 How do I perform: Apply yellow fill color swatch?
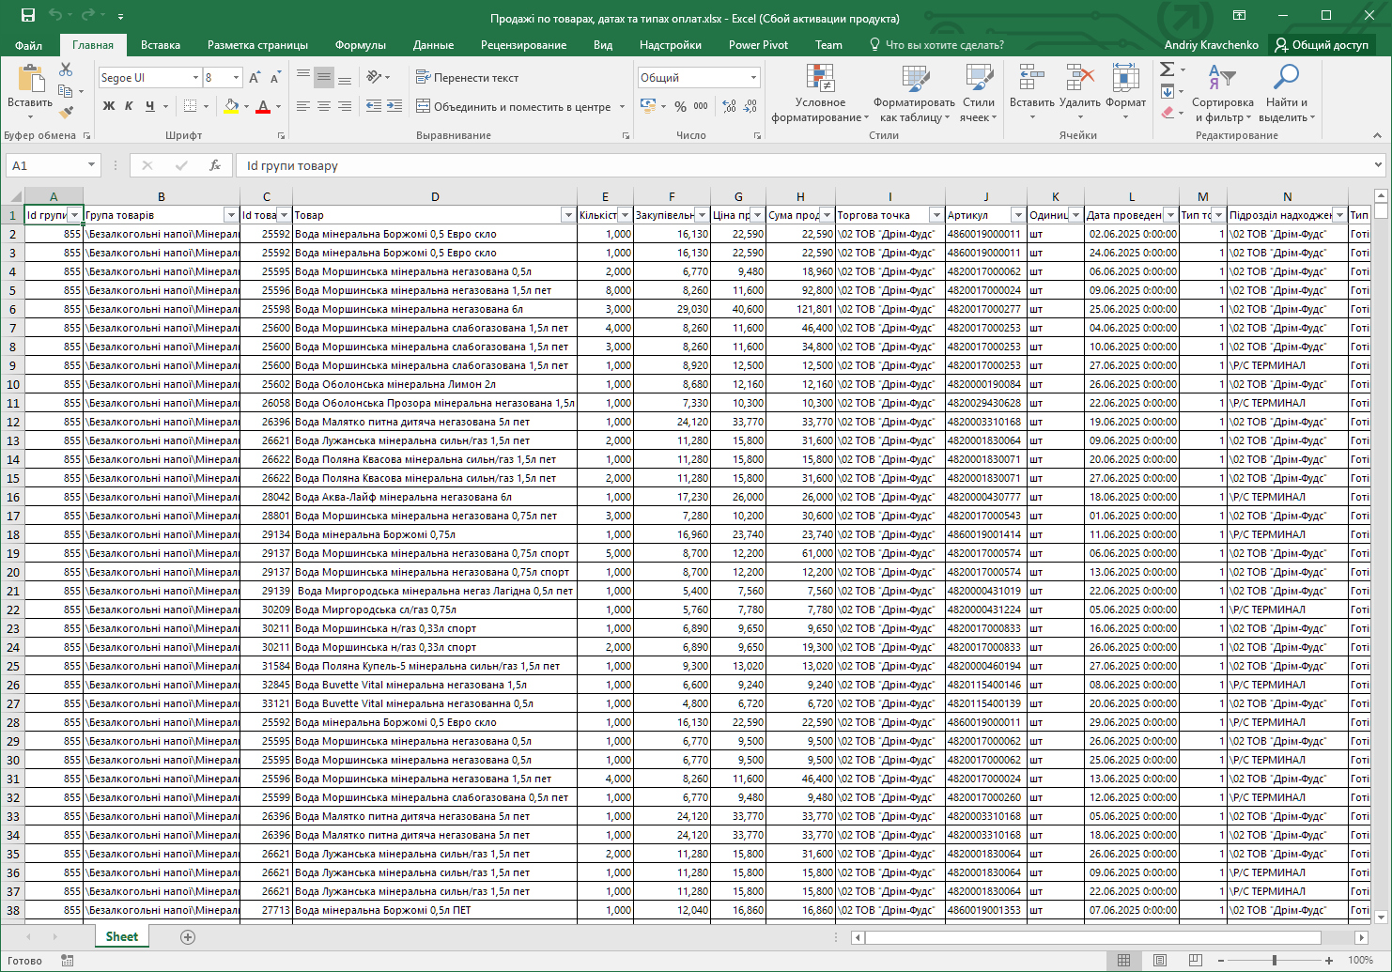(x=231, y=107)
